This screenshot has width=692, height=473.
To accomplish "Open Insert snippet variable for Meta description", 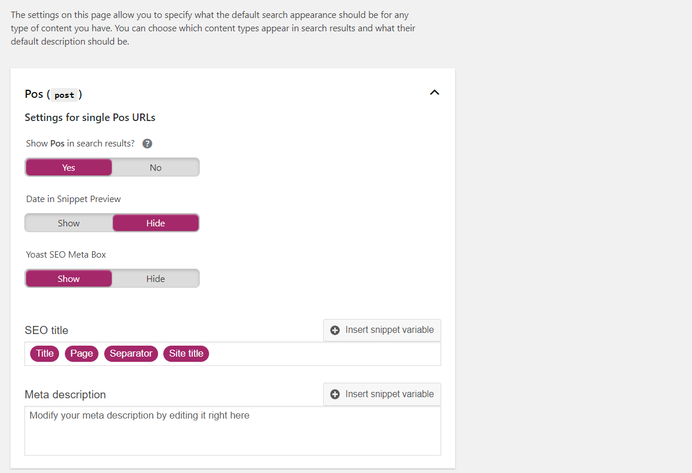I will (x=382, y=394).
